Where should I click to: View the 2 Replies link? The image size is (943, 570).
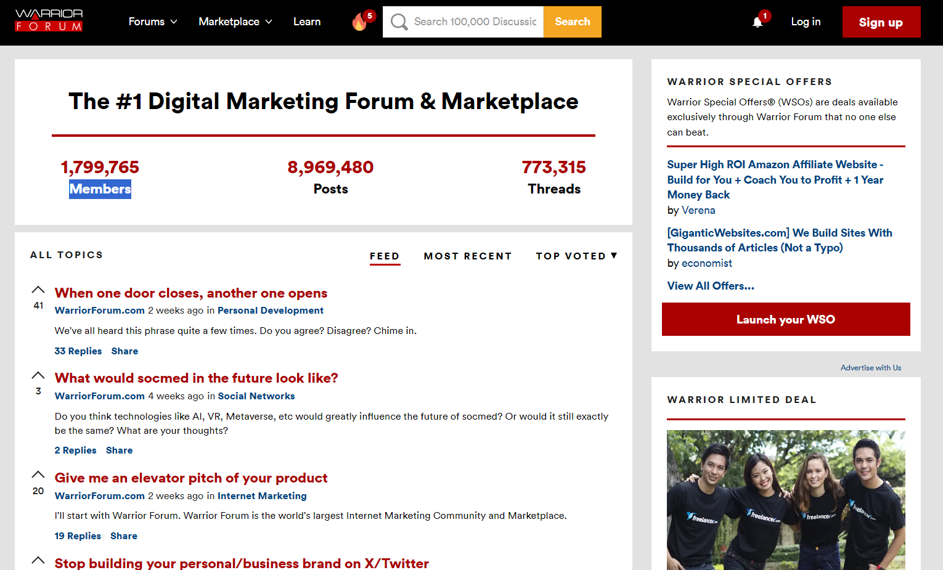pos(76,450)
